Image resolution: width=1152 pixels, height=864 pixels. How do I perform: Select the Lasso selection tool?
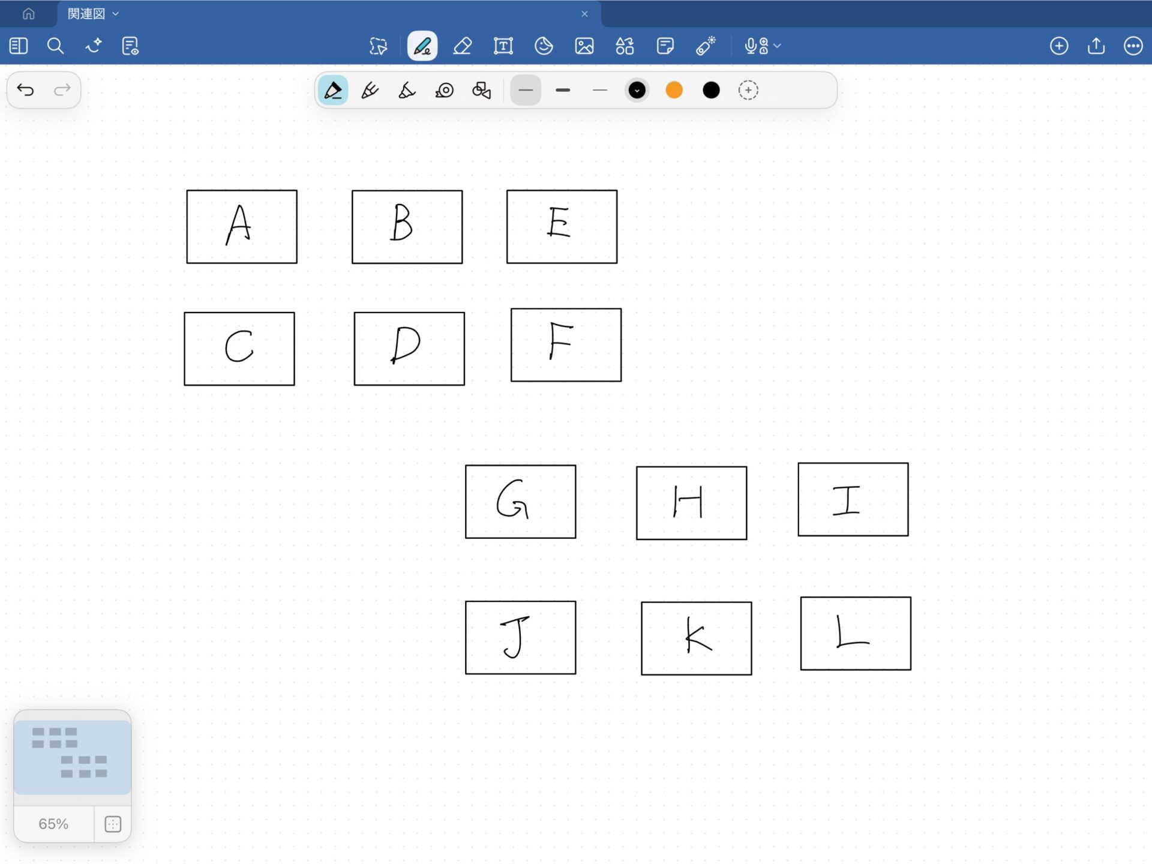coord(378,46)
